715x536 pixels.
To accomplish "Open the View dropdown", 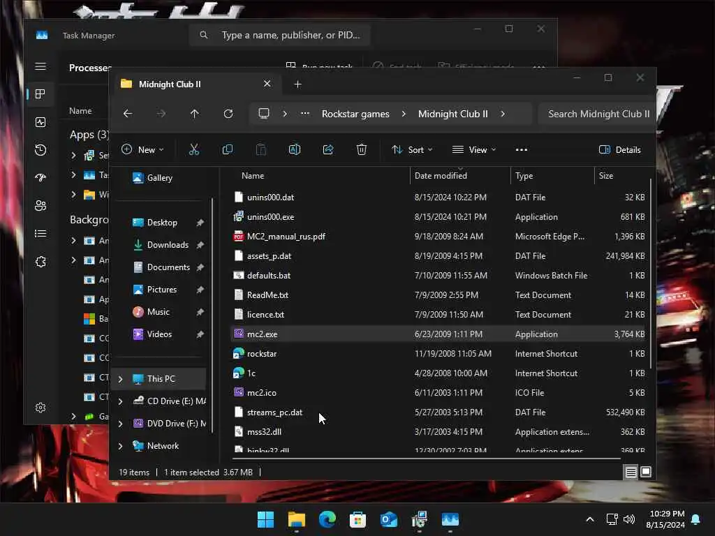I will (x=474, y=149).
